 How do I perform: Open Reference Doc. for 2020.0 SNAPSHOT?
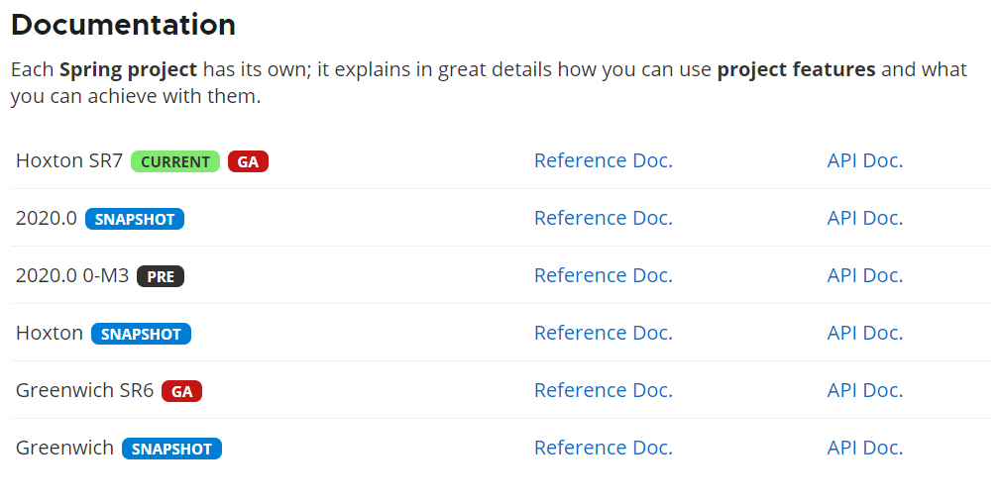[x=604, y=218]
